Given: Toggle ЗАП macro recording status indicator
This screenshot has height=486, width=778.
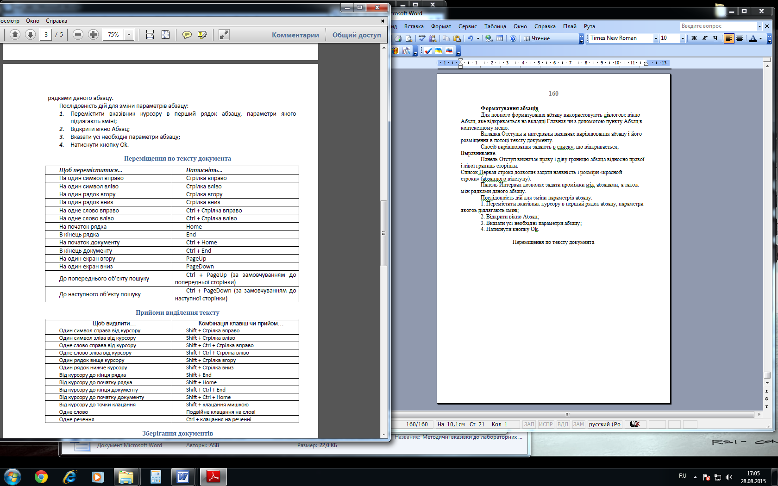Looking at the screenshot, I should coord(529,424).
